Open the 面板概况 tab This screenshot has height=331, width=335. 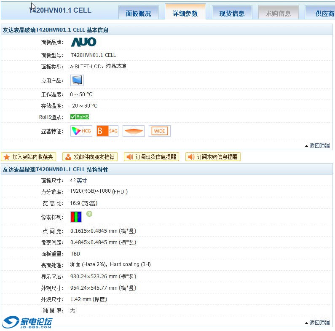(x=138, y=13)
